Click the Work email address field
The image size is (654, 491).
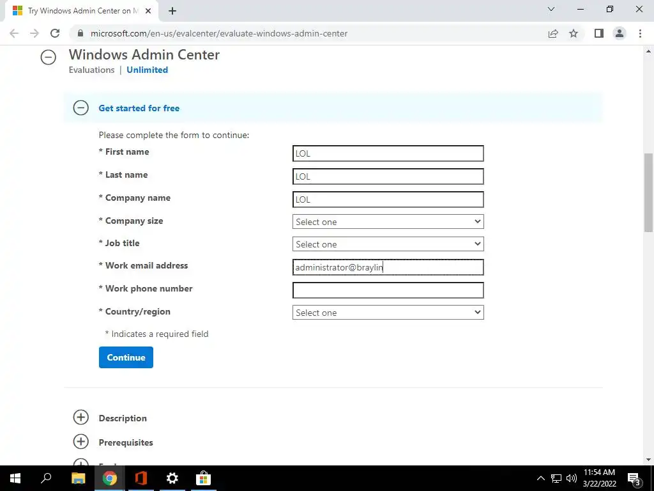pos(388,267)
